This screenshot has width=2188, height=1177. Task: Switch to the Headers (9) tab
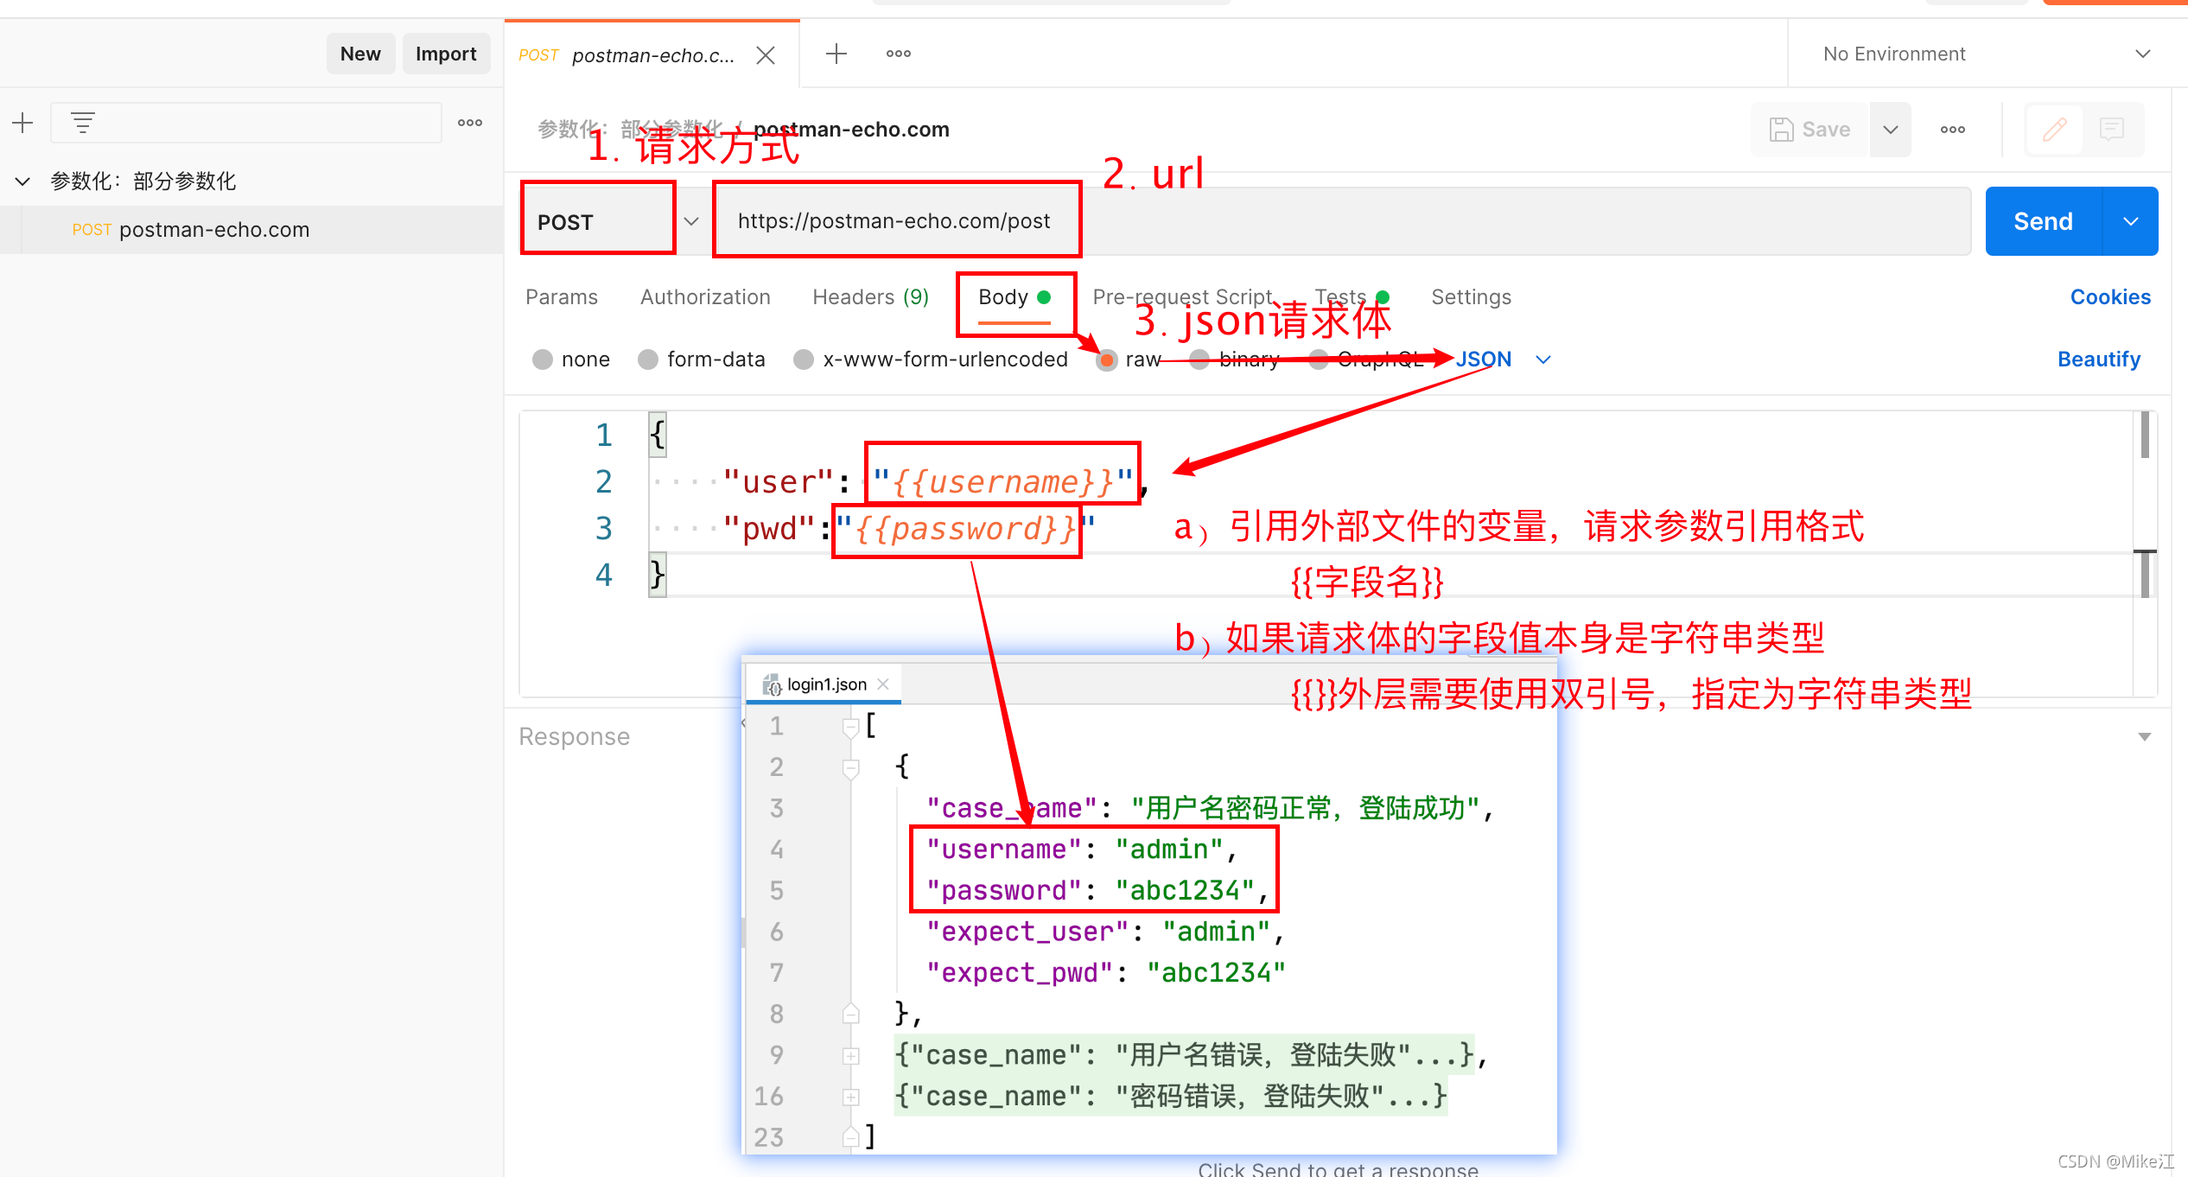870,297
